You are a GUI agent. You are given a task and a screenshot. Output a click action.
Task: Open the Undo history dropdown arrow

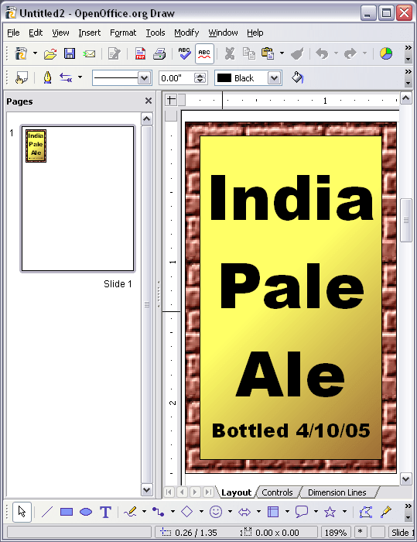pos(336,53)
